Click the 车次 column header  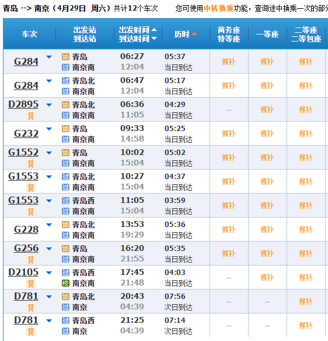(30, 34)
